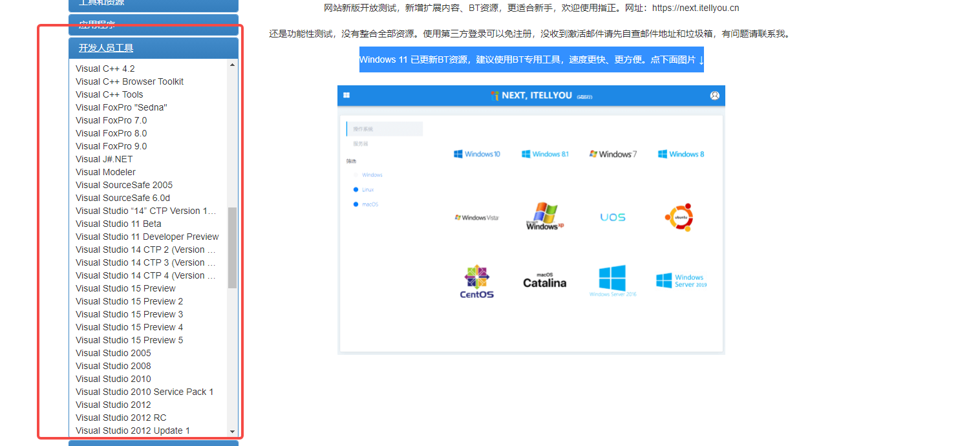Viewport: 980px width, 446px height.
Task: Choose Visual FoxPro 8.0
Action: pos(111,133)
